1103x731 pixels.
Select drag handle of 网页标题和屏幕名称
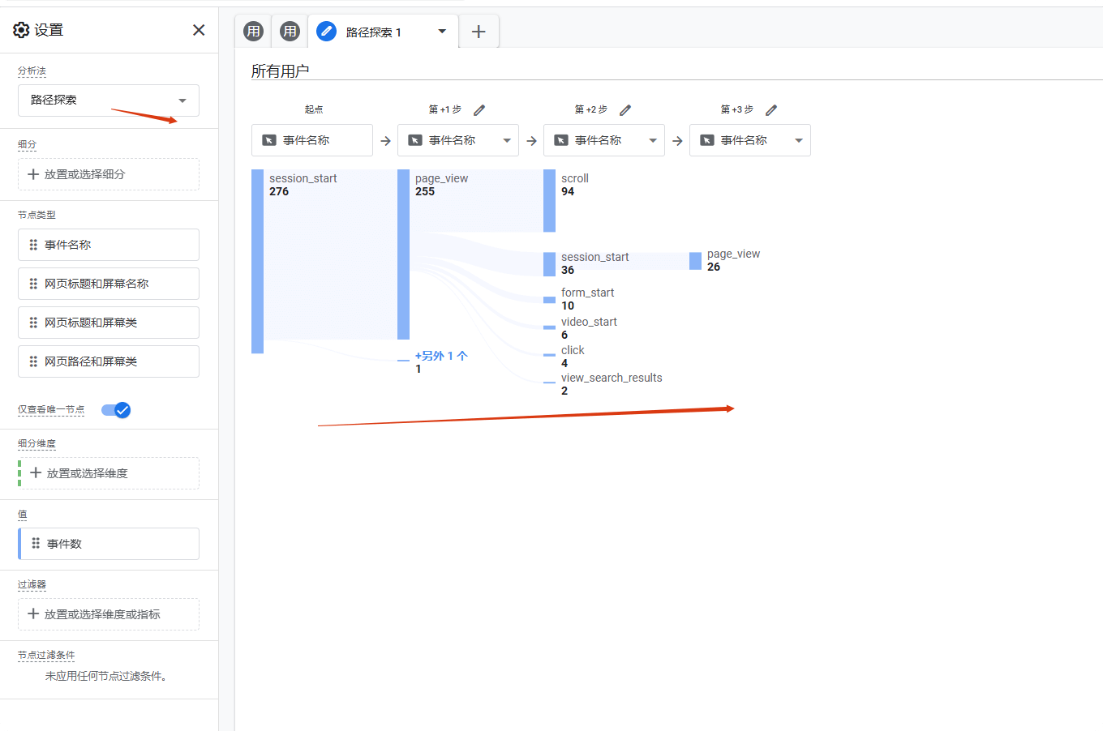pyautogui.click(x=33, y=284)
